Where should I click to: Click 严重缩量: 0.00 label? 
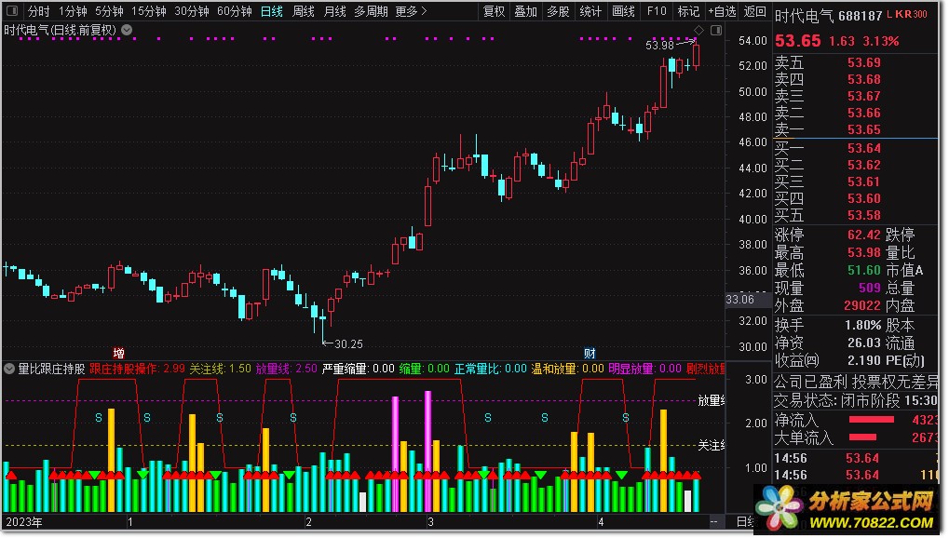(x=359, y=368)
